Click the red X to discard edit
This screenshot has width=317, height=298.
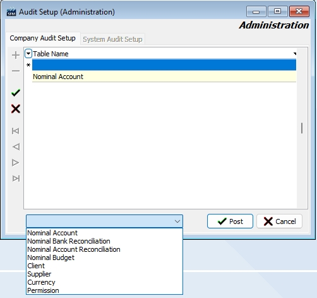click(x=16, y=109)
